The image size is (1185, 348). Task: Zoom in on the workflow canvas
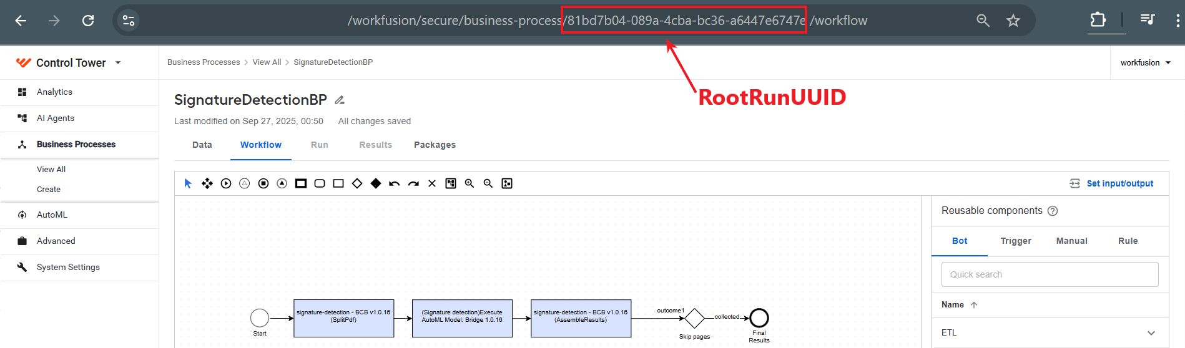470,183
